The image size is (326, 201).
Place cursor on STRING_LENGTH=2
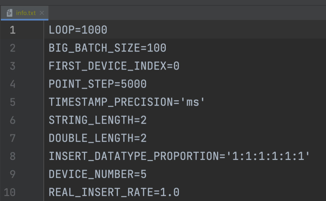coord(97,120)
